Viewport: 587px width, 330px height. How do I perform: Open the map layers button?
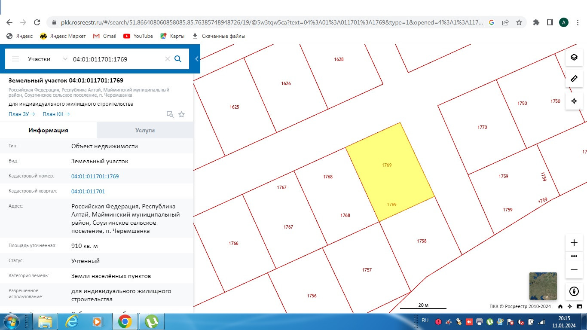[x=574, y=57]
